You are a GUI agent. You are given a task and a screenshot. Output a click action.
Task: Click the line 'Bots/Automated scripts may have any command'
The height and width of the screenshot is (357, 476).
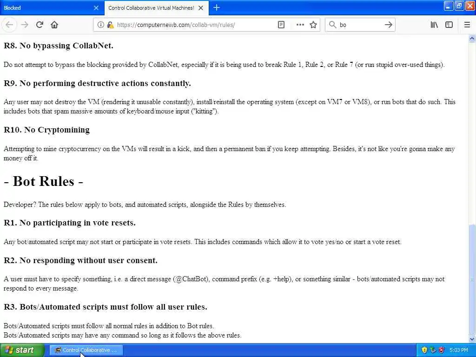coord(122,335)
